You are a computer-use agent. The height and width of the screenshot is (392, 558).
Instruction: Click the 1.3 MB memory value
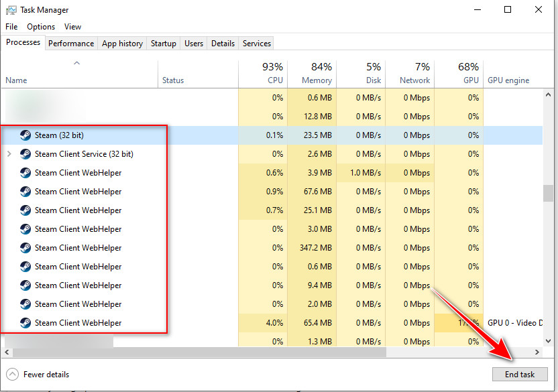(319, 342)
